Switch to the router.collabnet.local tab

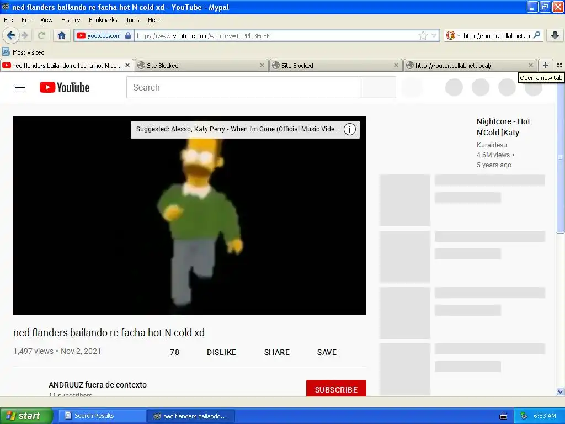[x=470, y=66]
